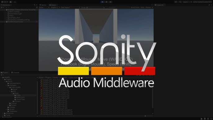This screenshot has width=213, height=120.
Task: Open the Templates folder icon
Action: coord(8,111)
